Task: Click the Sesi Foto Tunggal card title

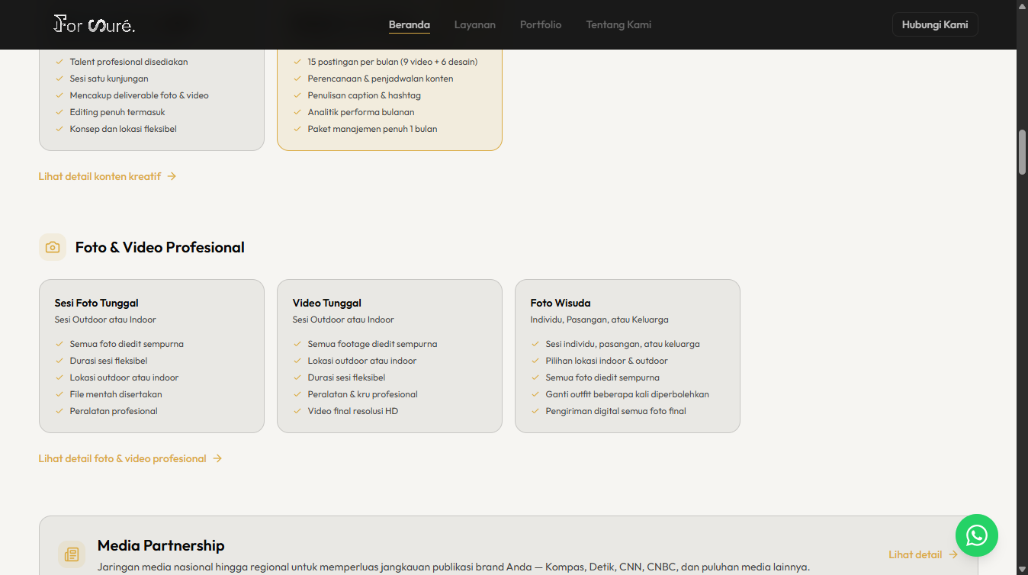Action: coord(97,303)
